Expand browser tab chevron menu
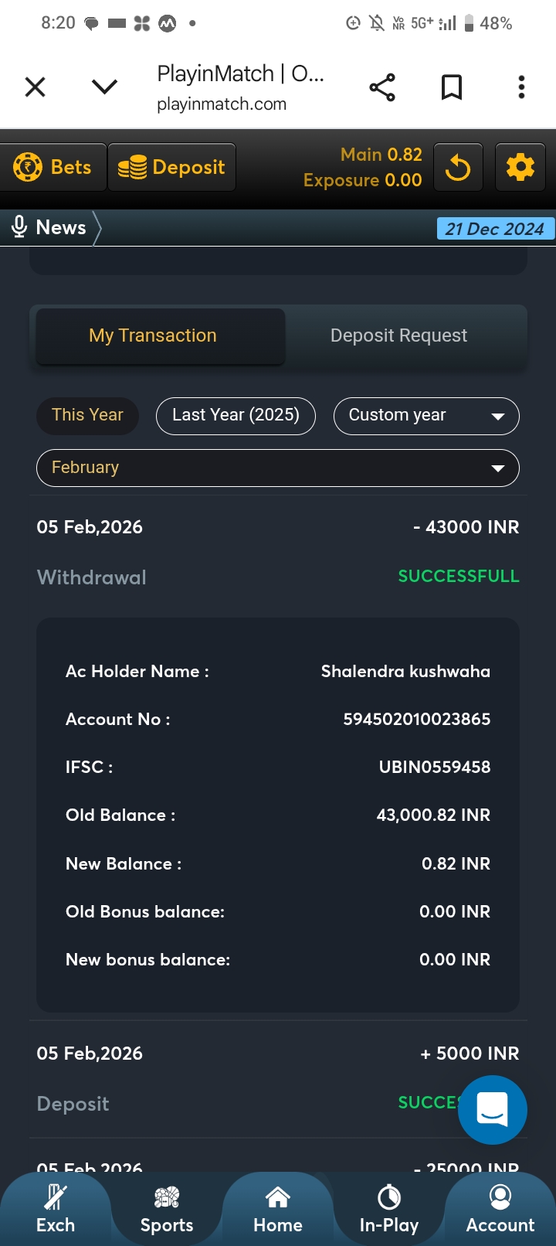Image resolution: width=556 pixels, height=1246 pixels. pyautogui.click(x=104, y=87)
